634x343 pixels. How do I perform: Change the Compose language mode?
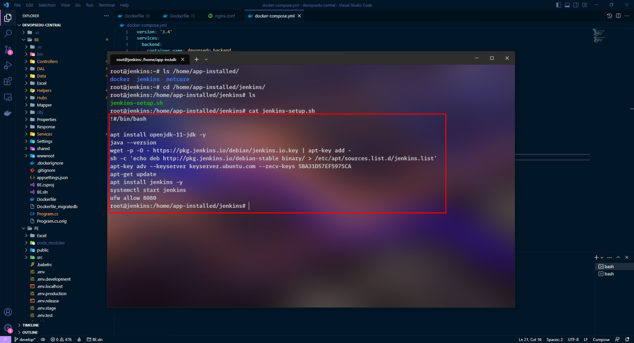point(601,340)
